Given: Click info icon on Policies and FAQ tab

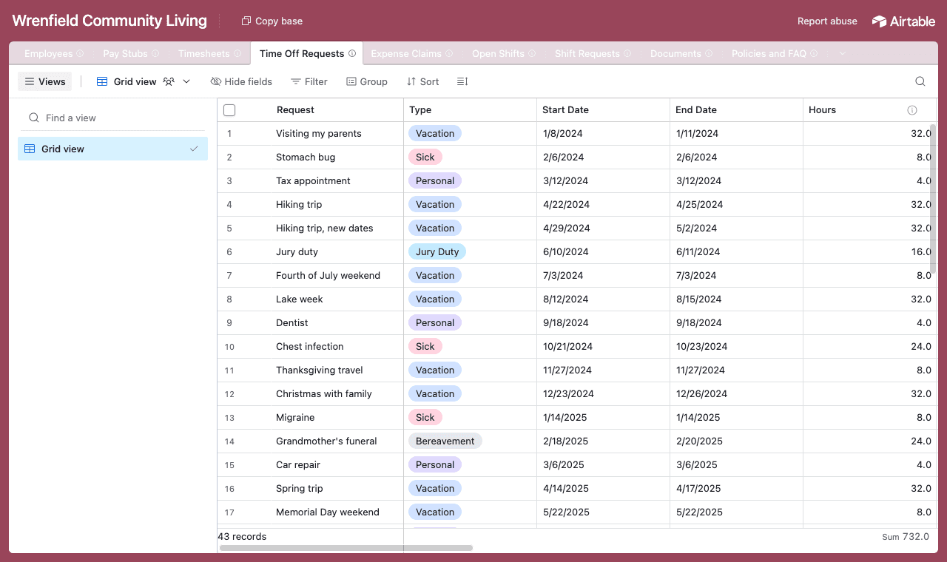Looking at the screenshot, I should [x=814, y=53].
